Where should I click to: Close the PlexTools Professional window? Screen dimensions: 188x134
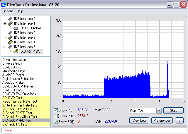183,5
